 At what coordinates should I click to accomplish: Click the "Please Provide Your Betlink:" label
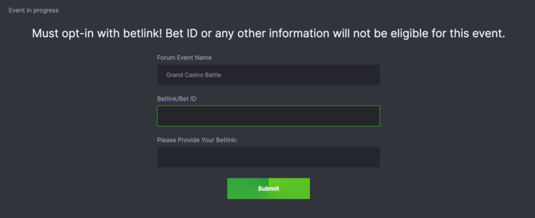(197, 140)
